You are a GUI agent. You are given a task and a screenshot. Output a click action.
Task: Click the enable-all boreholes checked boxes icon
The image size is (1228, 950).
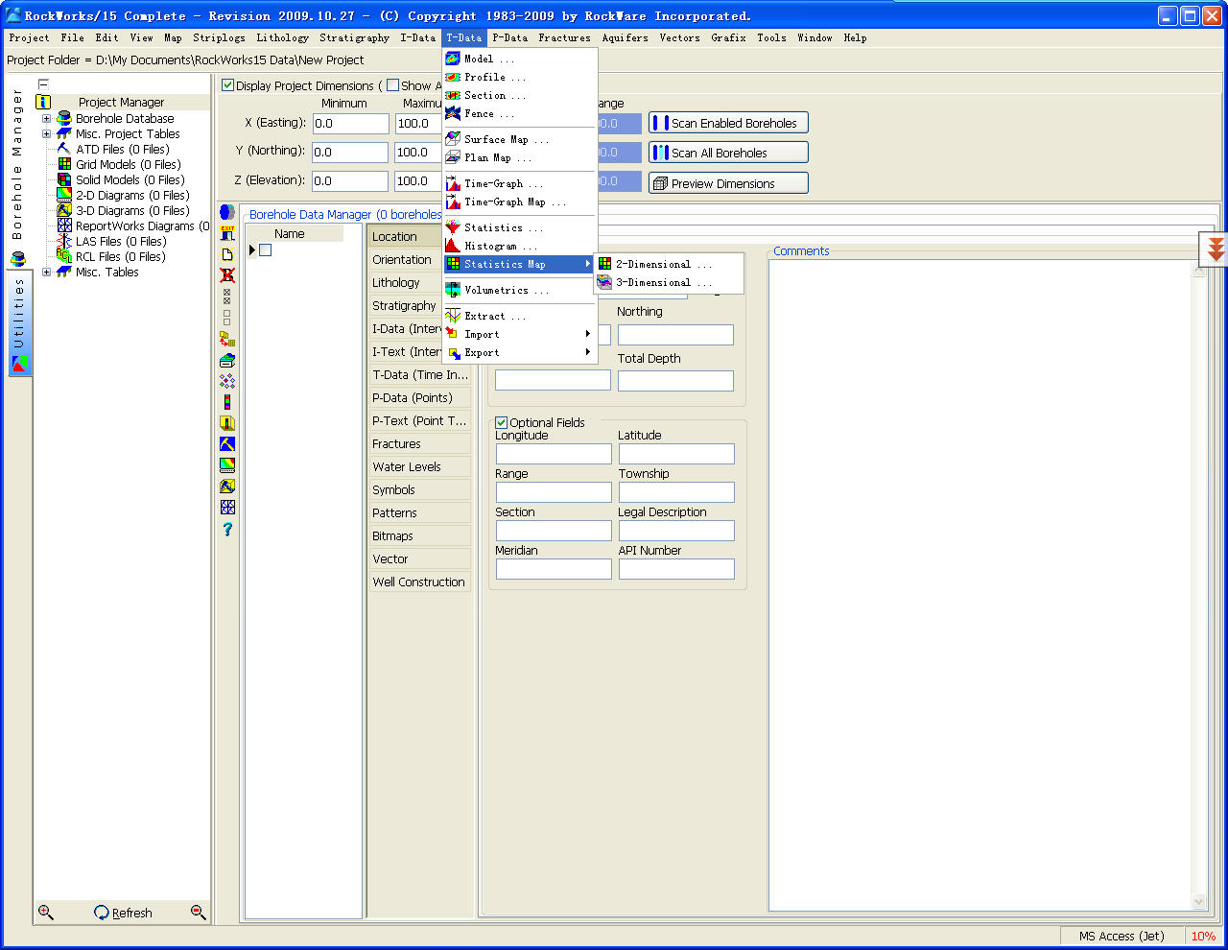(227, 297)
